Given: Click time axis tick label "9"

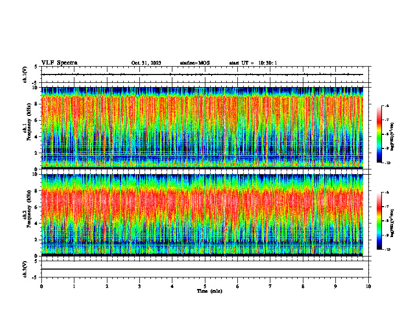Looking at the screenshot, I should pos(335,286).
